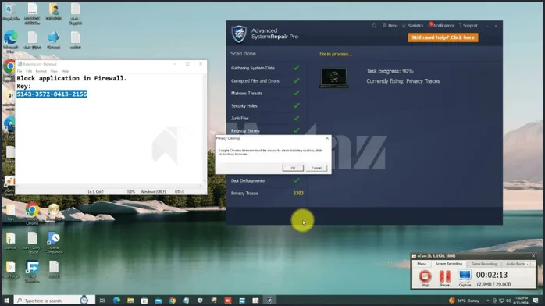
Task: Click the Notepad vertical scrollbar
Action: tap(205, 130)
